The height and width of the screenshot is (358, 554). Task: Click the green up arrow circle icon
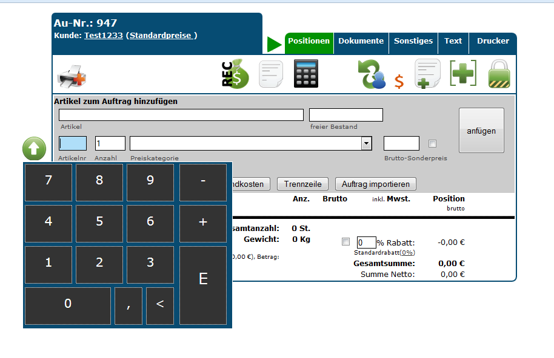point(34,148)
